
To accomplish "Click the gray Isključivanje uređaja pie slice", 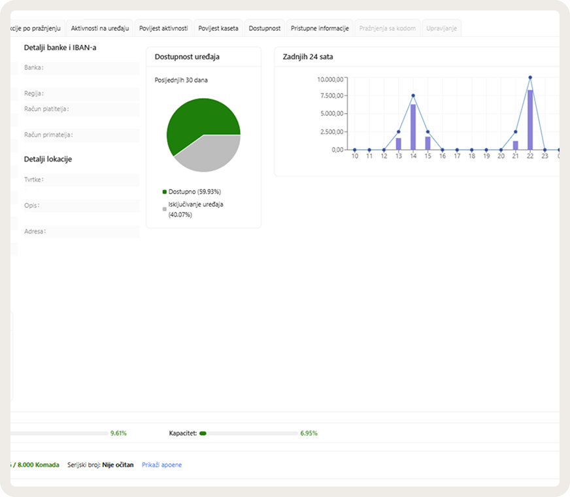I will 212,154.
